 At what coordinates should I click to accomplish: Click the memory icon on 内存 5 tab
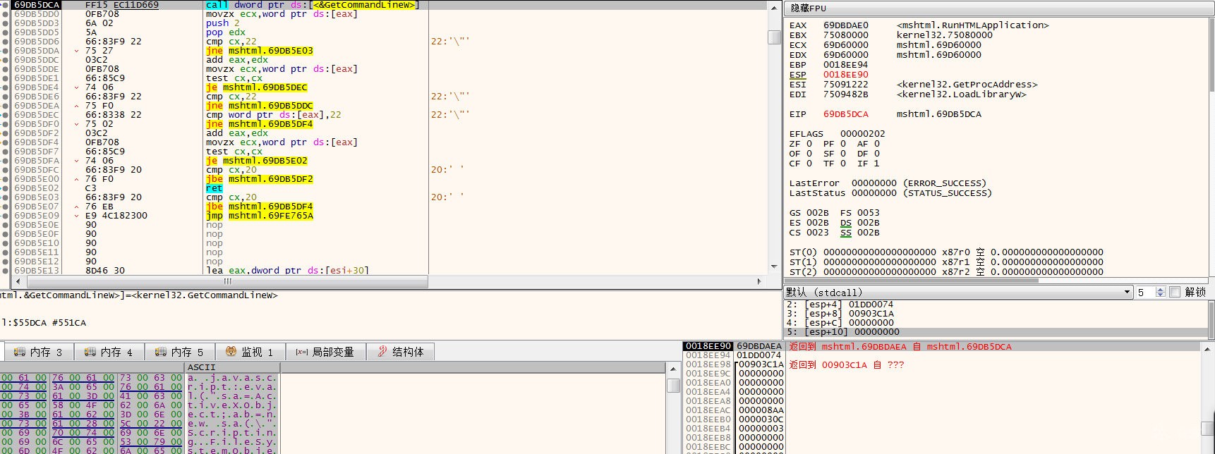coord(161,352)
